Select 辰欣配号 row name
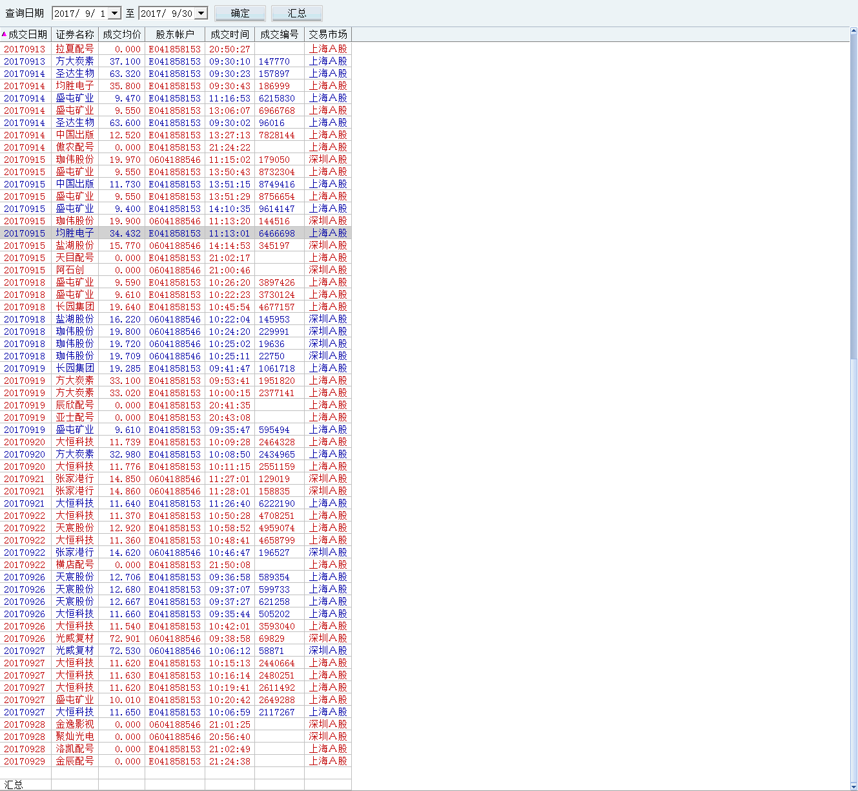This screenshot has width=858, height=791. [x=75, y=405]
